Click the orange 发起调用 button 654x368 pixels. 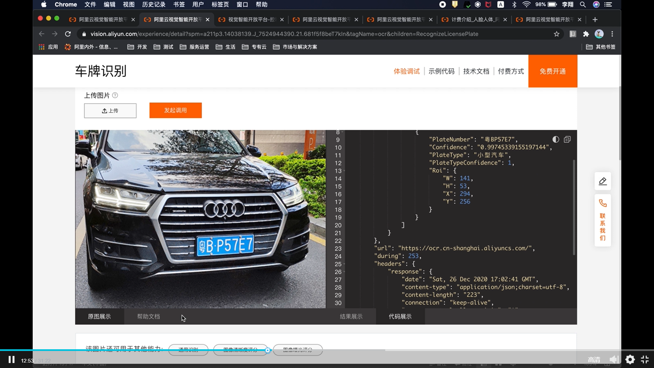click(x=175, y=110)
